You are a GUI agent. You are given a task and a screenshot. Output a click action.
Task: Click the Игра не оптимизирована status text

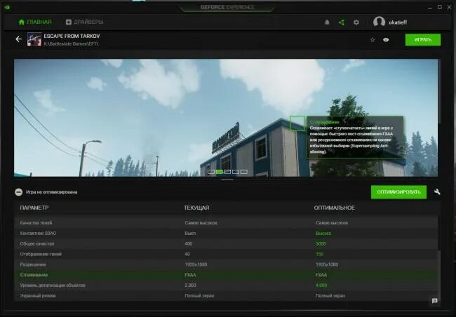tap(51, 192)
